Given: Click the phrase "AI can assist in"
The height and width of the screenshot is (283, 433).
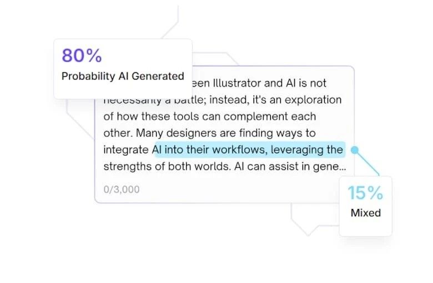Looking at the screenshot, I should (272, 166).
